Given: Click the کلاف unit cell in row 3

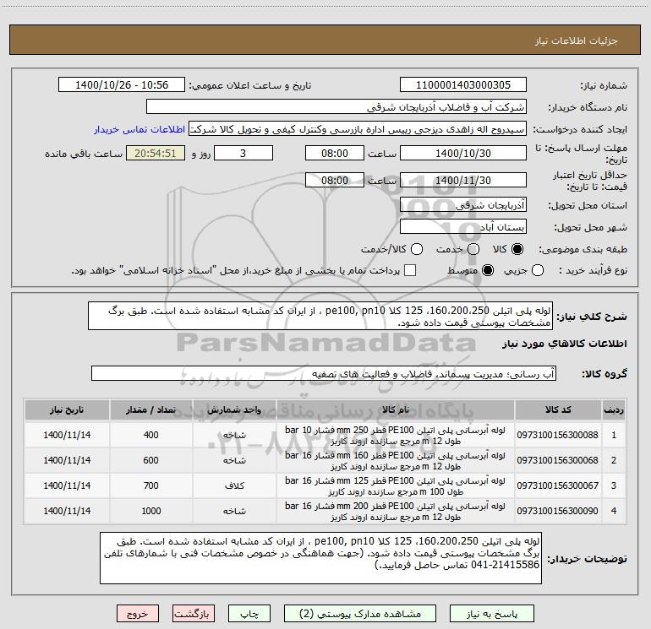Looking at the screenshot, I should 234,485.
